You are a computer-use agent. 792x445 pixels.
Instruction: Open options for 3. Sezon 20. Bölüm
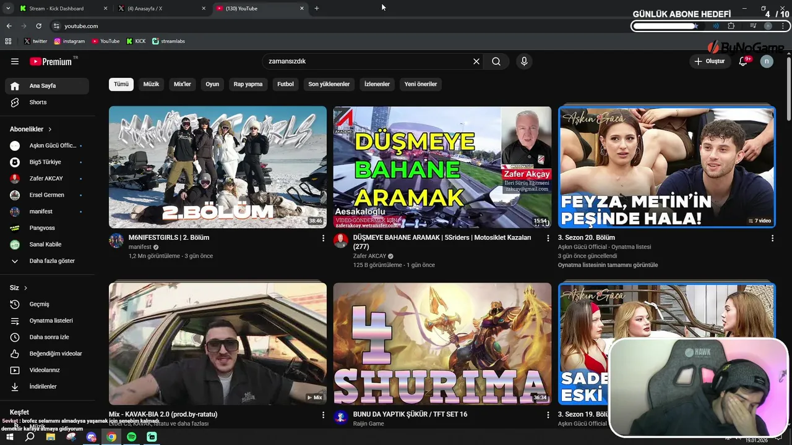pyautogui.click(x=772, y=238)
